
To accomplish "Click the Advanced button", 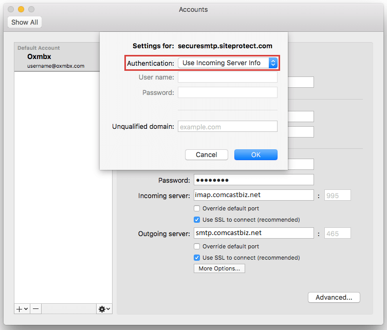I will pyautogui.click(x=334, y=297).
